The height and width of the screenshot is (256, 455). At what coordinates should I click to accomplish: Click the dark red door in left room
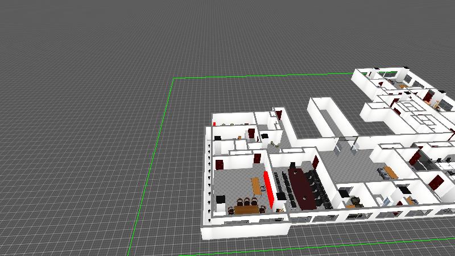(x=219, y=165)
